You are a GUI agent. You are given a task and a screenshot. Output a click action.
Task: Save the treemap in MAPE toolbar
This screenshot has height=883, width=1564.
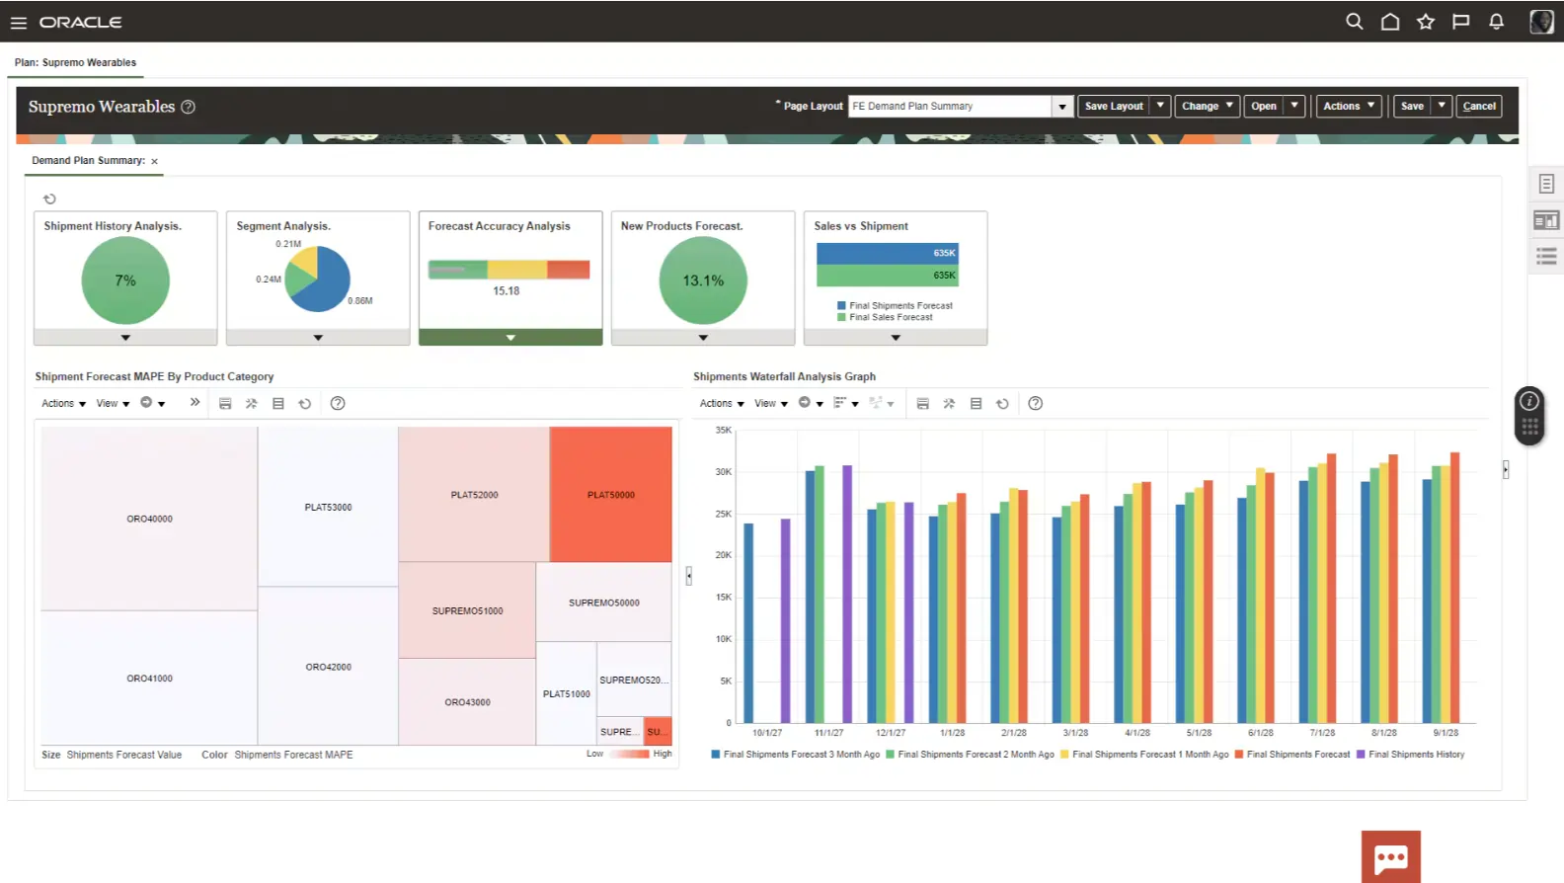[225, 403]
